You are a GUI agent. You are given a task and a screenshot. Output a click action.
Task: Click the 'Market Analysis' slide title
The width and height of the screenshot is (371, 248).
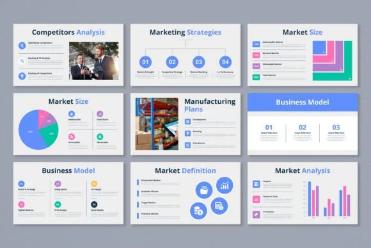[303, 170]
